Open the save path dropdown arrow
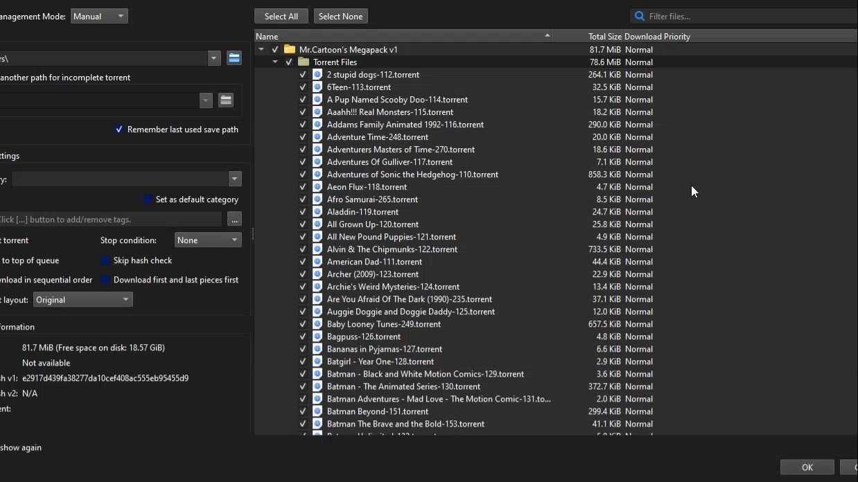Image resolution: width=858 pixels, height=482 pixels. [x=214, y=58]
